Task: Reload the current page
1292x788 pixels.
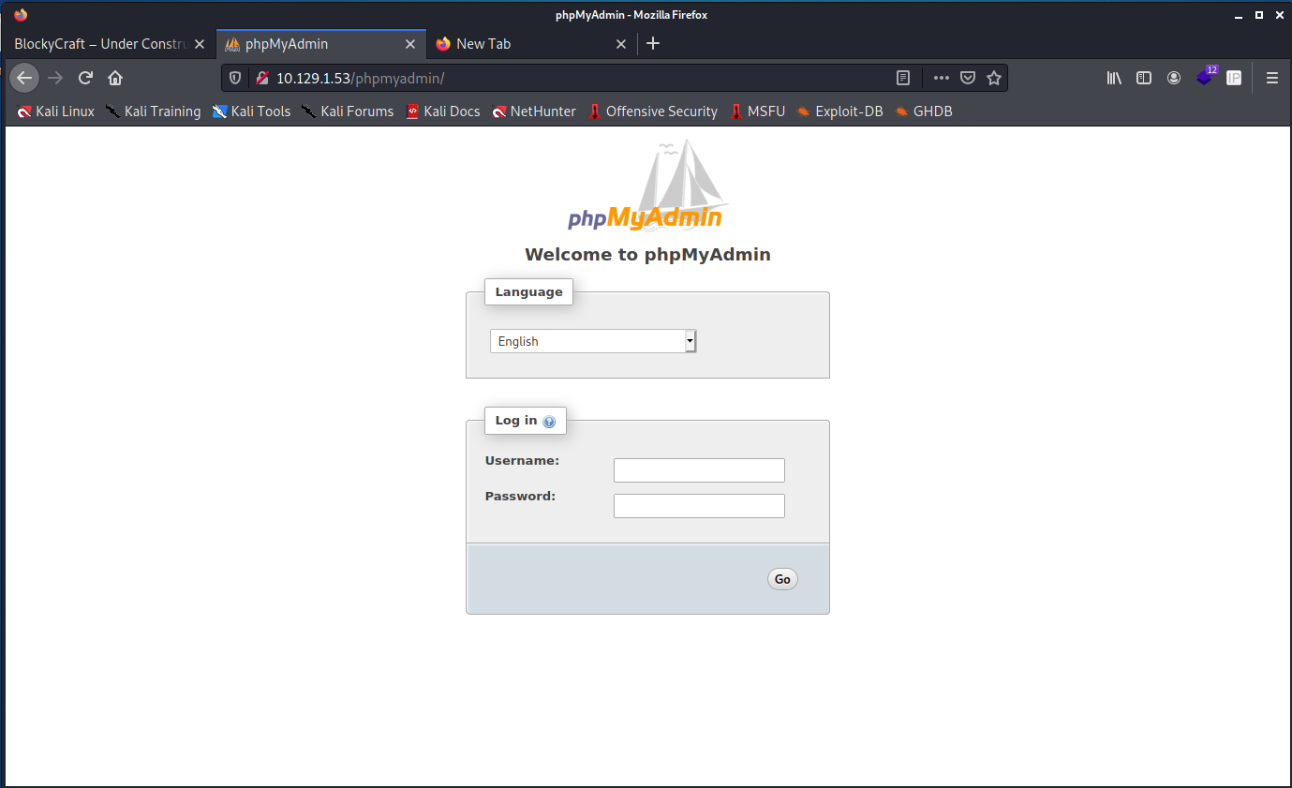Action: pyautogui.click(x=85, y=78)
